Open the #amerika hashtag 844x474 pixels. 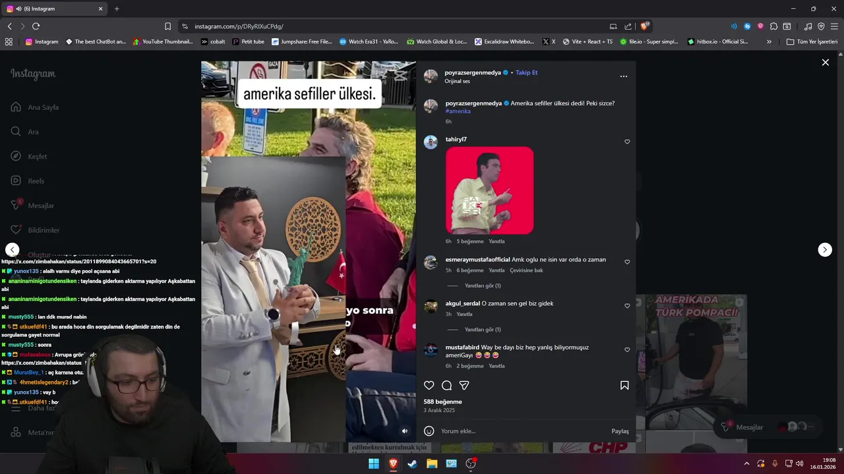click(458, 111)
